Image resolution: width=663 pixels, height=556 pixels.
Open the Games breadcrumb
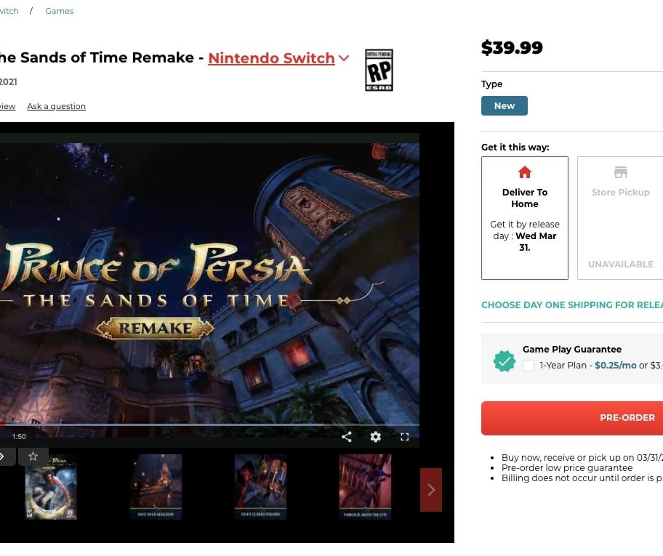click(x=60, y=11)
